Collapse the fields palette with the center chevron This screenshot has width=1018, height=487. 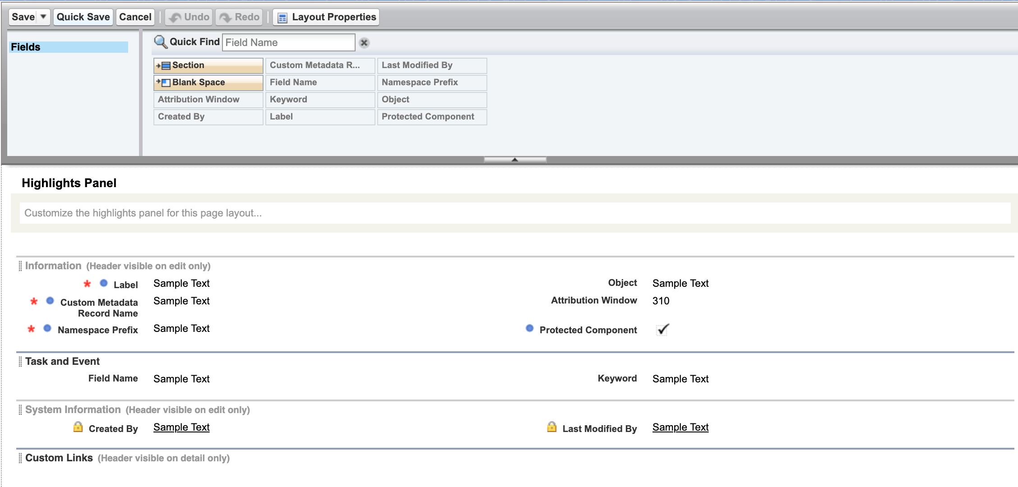(514, 159)
